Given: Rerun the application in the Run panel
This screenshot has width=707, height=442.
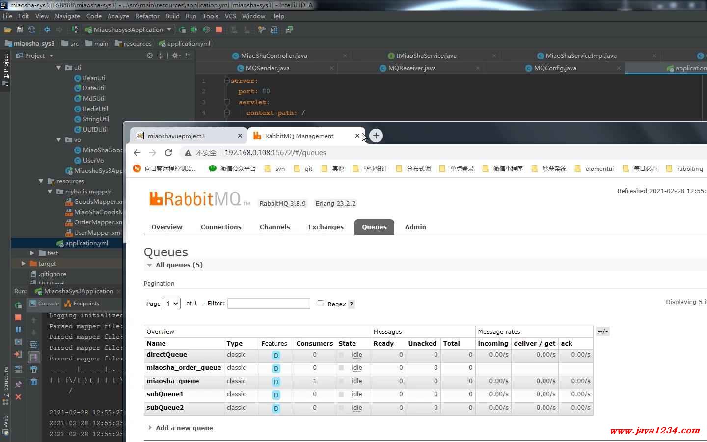Looking at the screenshot, I should click(x=18, y=305).
